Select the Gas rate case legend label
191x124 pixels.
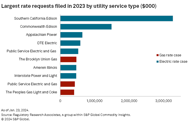click(x=170, y=55)
